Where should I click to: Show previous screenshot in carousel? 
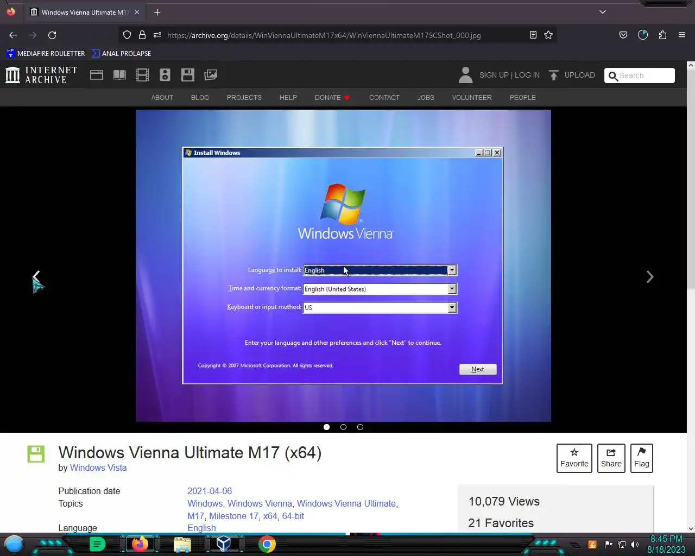tap(36, 277)
